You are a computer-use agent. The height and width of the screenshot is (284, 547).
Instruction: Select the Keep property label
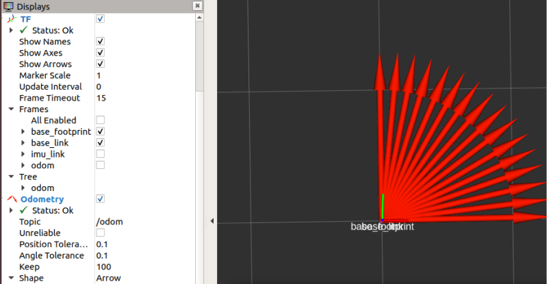click(x=29, y=267)
